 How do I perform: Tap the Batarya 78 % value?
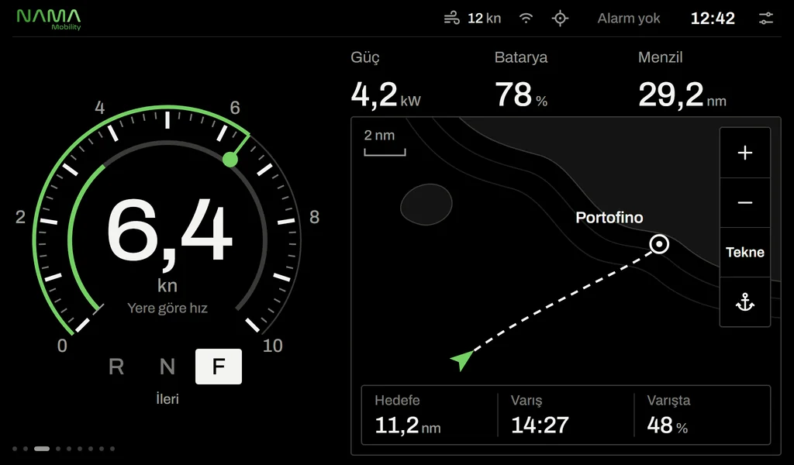[x=521, y=95]
